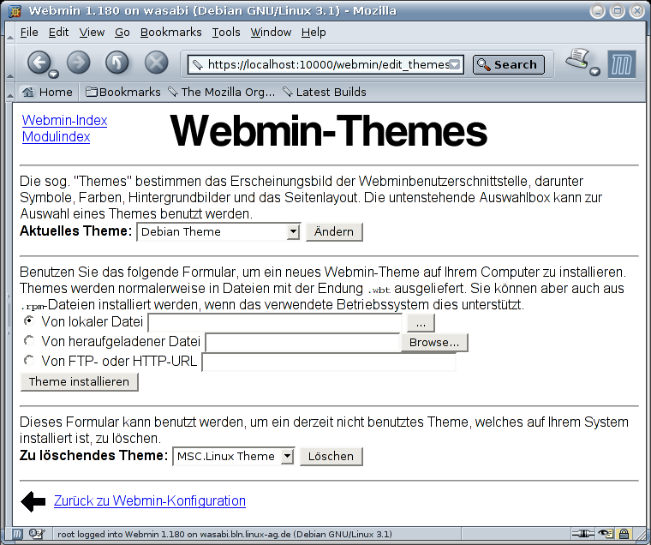The height and width of the screenshot is (545, 651).
Task: Open the Window menu
Action: [271, 32]
